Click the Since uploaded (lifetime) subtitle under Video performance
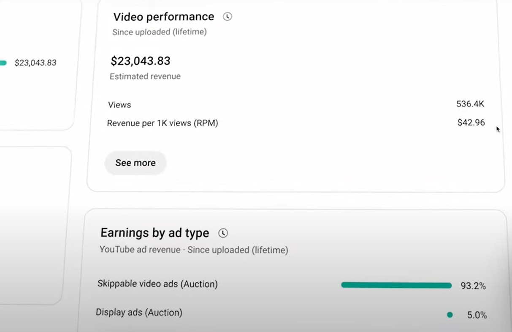The width and height of the screenshot is (512, 332). coord(160,32)
